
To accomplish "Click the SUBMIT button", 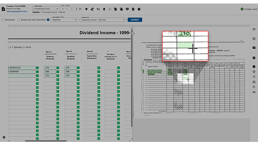I will pyautogui.click(x=135, y=20).
